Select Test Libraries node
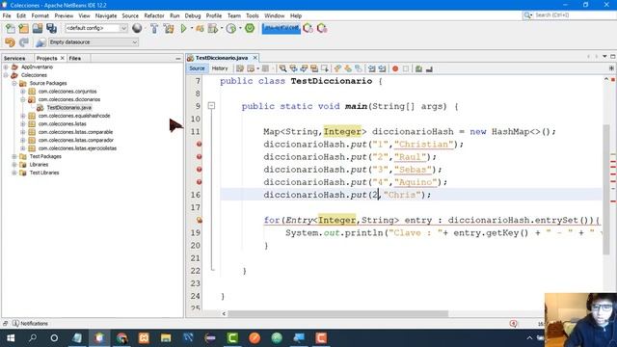Viewport: 617px width, 347px height. click(x=44, y=173)
